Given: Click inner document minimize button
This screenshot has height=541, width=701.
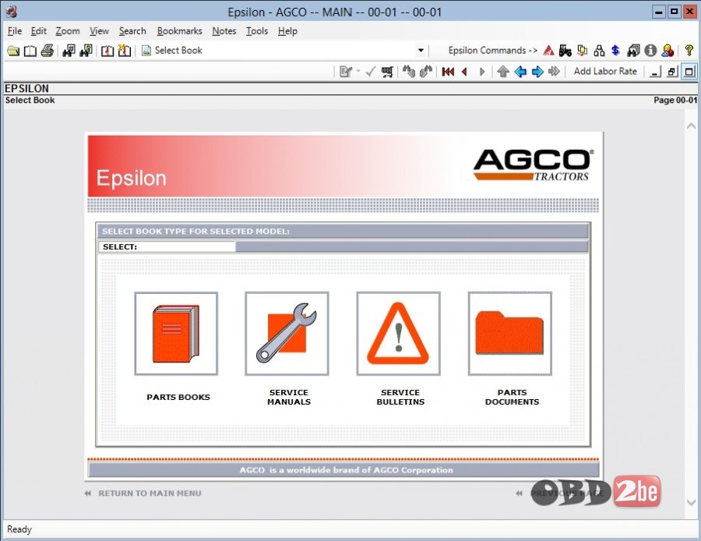Looking at the screenshot, I should (655, 72).
